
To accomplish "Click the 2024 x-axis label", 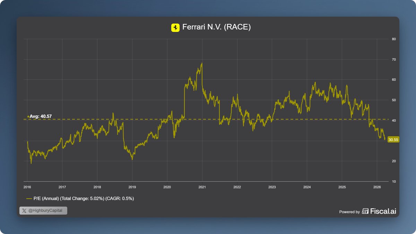I will [x=307, y=187].
